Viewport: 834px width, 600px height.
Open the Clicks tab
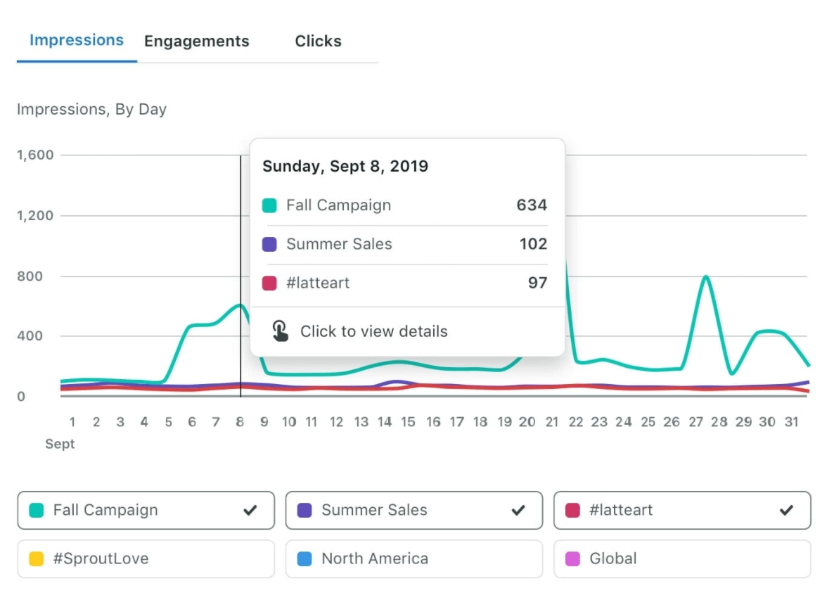click(x=318, y=41)
